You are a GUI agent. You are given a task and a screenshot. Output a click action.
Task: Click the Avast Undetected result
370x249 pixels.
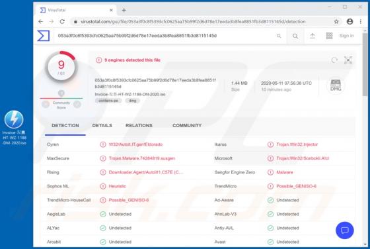point(287,242)
